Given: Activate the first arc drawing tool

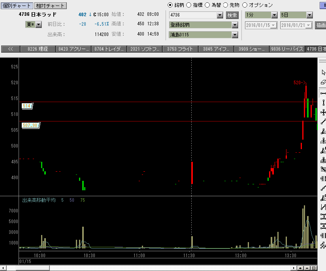Looking at the screenshot, I should coord(323,141).
